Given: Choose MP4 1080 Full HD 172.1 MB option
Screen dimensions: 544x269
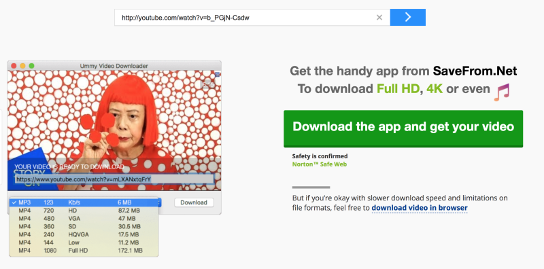Looking at the screenshot, I should (x=84, y=250).
